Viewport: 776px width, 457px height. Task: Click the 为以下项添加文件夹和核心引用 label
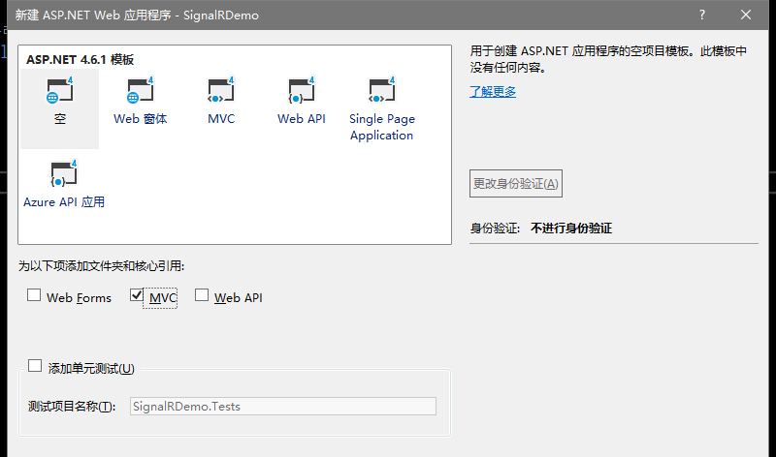102,266
